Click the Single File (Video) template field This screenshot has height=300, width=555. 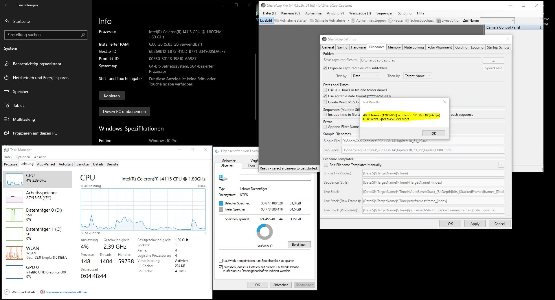tap(433, 173)
